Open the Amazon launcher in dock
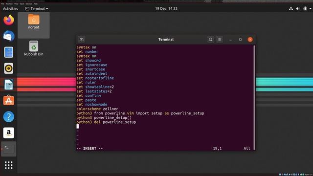Screen dimensions: 313x176 coord(9,132)
